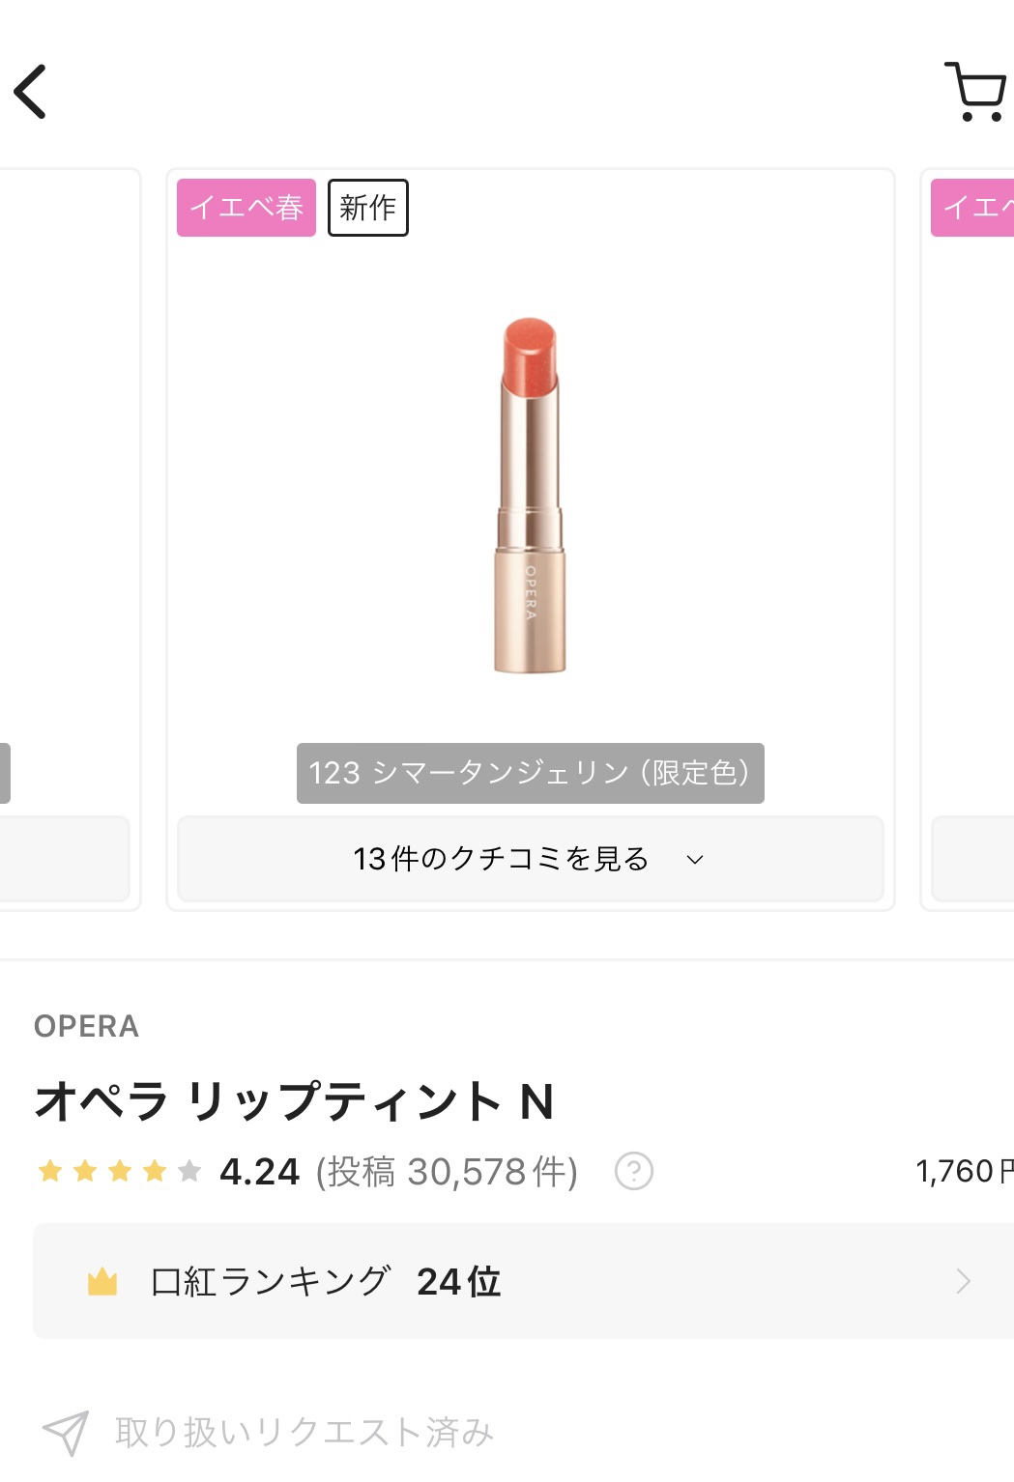Open the 口紅ランキング 24位 row
The image size is (1014, 1482).
[522, 1282]
